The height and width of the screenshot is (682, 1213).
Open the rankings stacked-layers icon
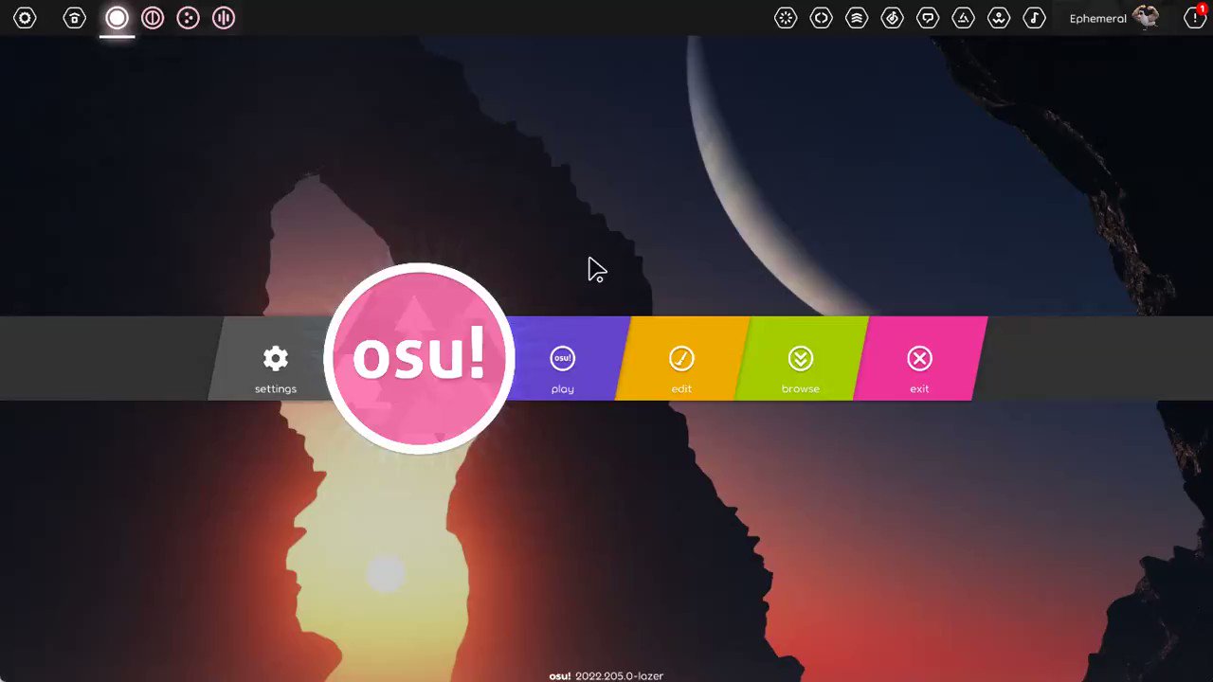pos(857,18)
